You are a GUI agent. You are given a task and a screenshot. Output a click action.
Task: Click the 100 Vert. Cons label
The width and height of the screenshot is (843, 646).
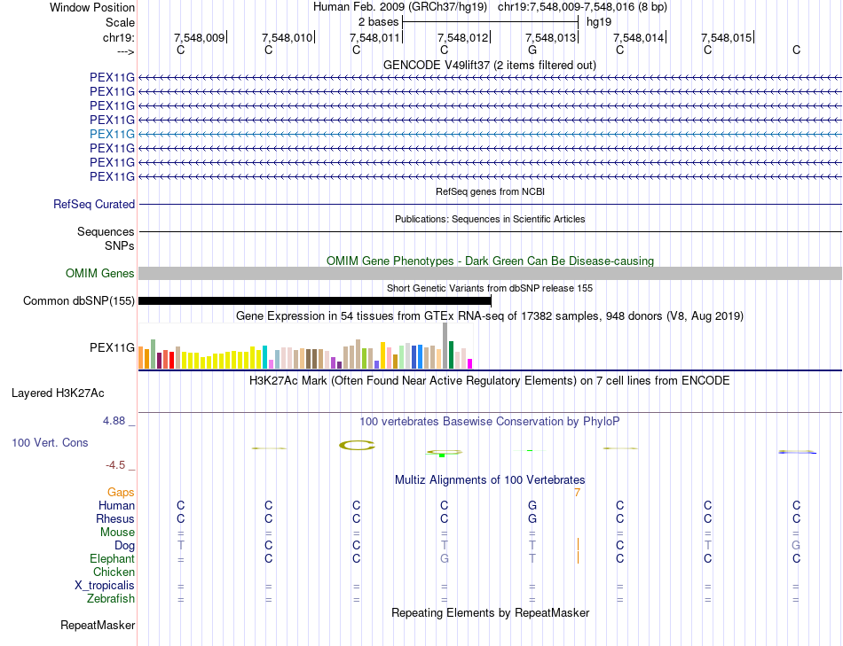coord(50,442)
